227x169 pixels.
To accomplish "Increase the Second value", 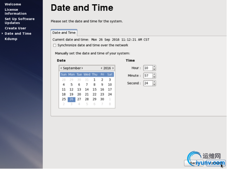I will tap(154, 82).
